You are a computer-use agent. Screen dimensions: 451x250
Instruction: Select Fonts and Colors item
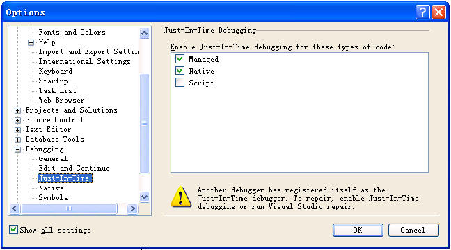(x=72, y=32)
